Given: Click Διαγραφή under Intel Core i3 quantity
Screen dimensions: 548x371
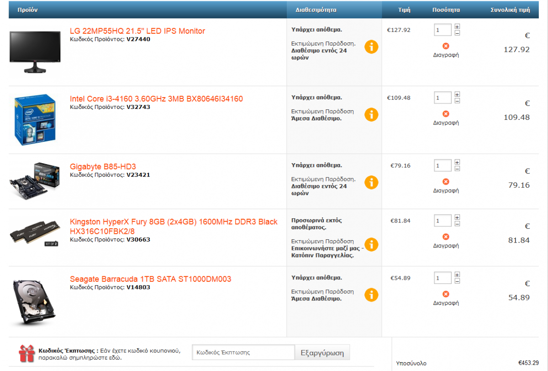Looking at the screenshot, I should pyautogui.click(x=446, y=123).
